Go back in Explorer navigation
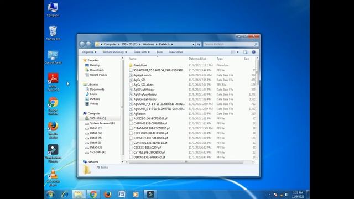 [82, 44]
